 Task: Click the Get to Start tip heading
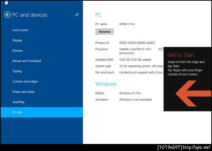181,55
